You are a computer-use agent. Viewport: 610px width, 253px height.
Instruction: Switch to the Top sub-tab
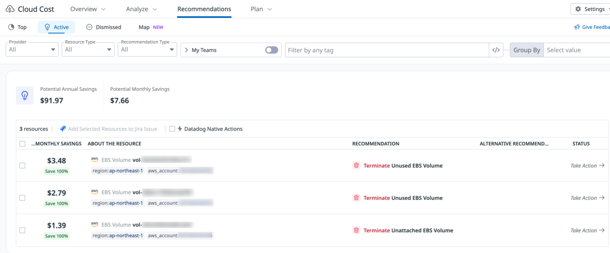[17, 27]
